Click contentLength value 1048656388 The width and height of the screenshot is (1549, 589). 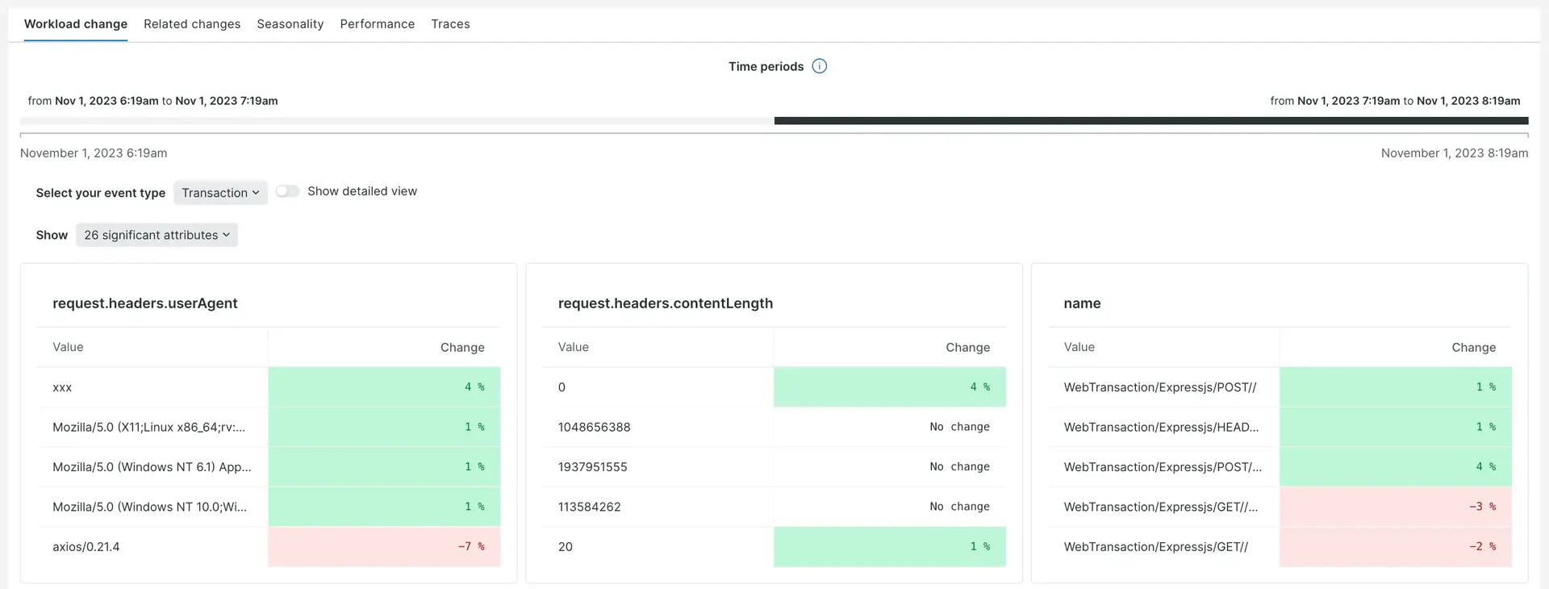pos(594,427)
